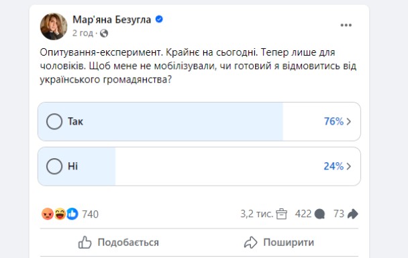Screen dimensions: 408x258
Task: Click the ballot box votes icon
Action: 281,214
